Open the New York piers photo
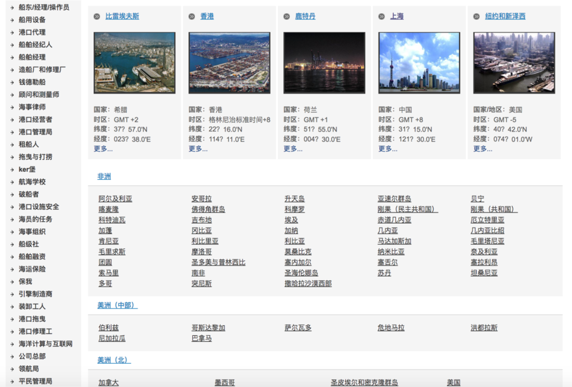Screen dimensions: 572x387 [x=514, y=62]
